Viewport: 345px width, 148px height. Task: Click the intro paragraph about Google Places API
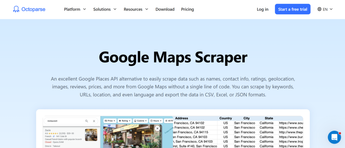pos(173,87)
